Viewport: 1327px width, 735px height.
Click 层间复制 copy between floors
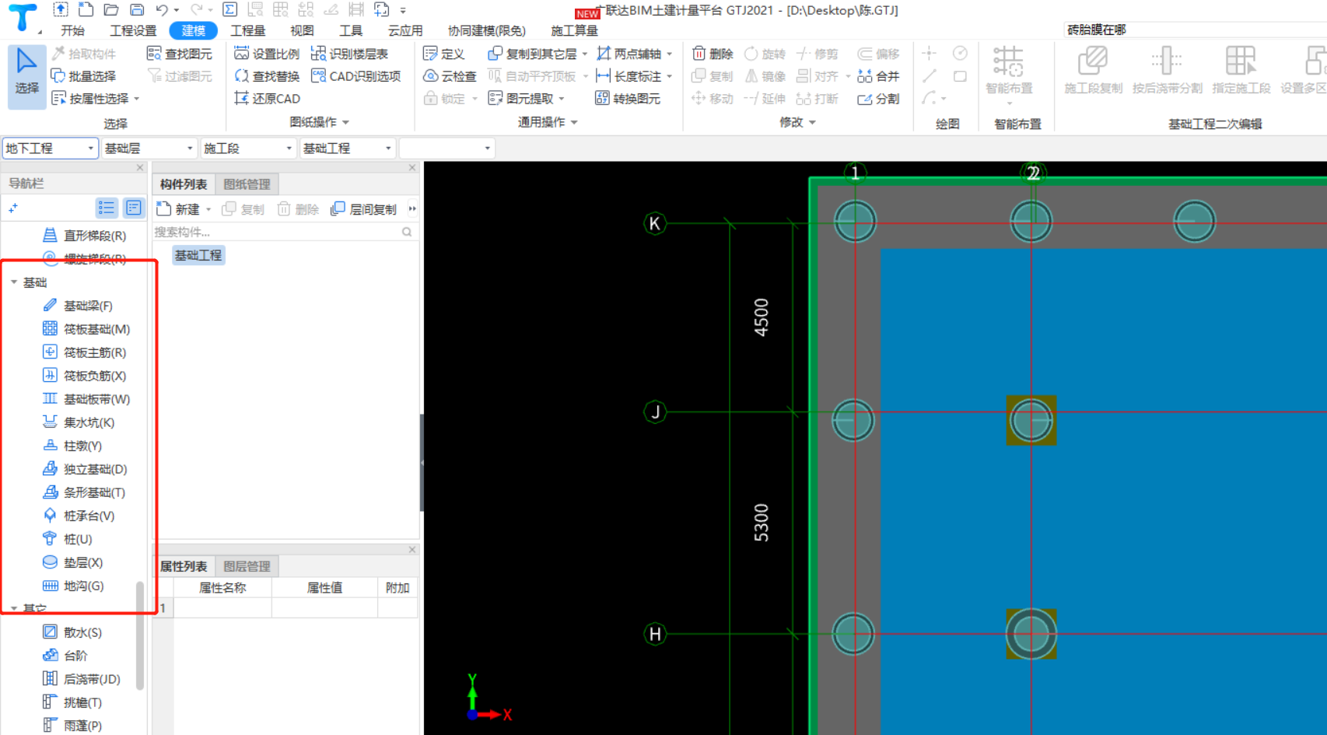coord(364,209)
